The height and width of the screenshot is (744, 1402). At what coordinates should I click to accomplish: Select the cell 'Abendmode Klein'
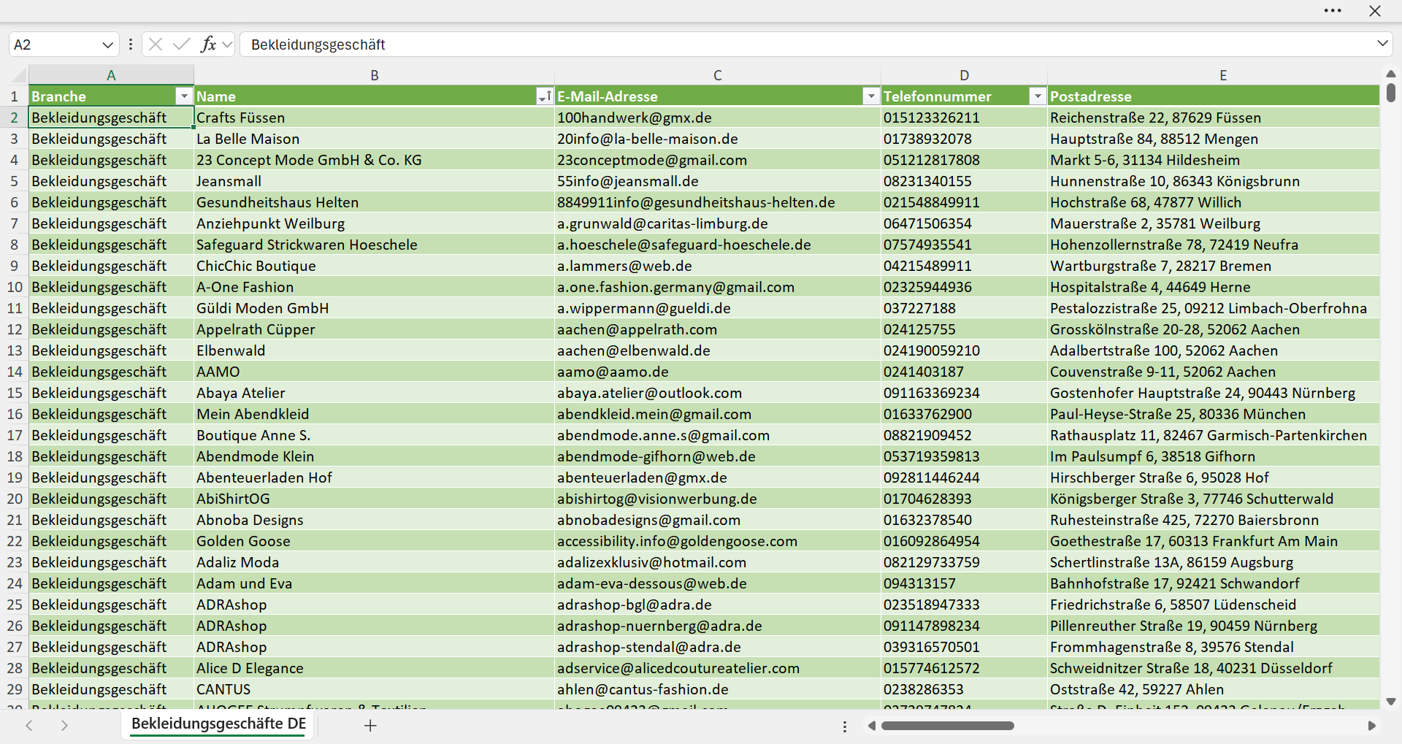[x=375, y=456]
